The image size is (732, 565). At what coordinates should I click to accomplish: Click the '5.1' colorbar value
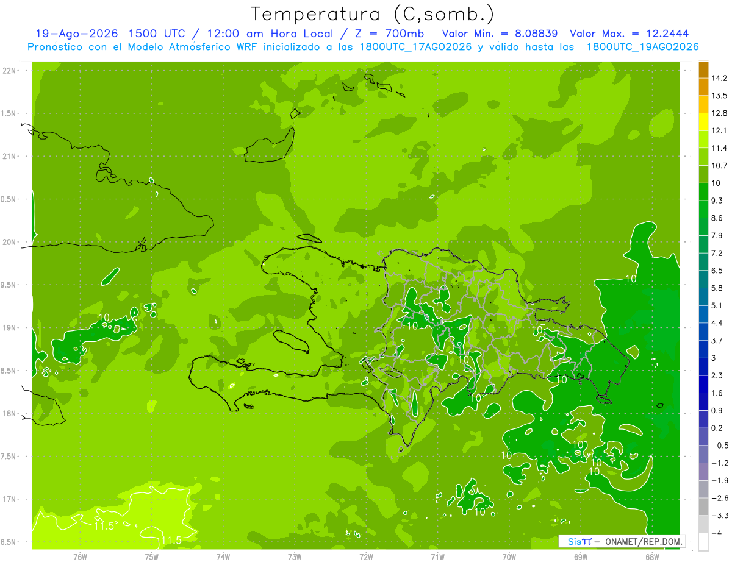(717, 305)
